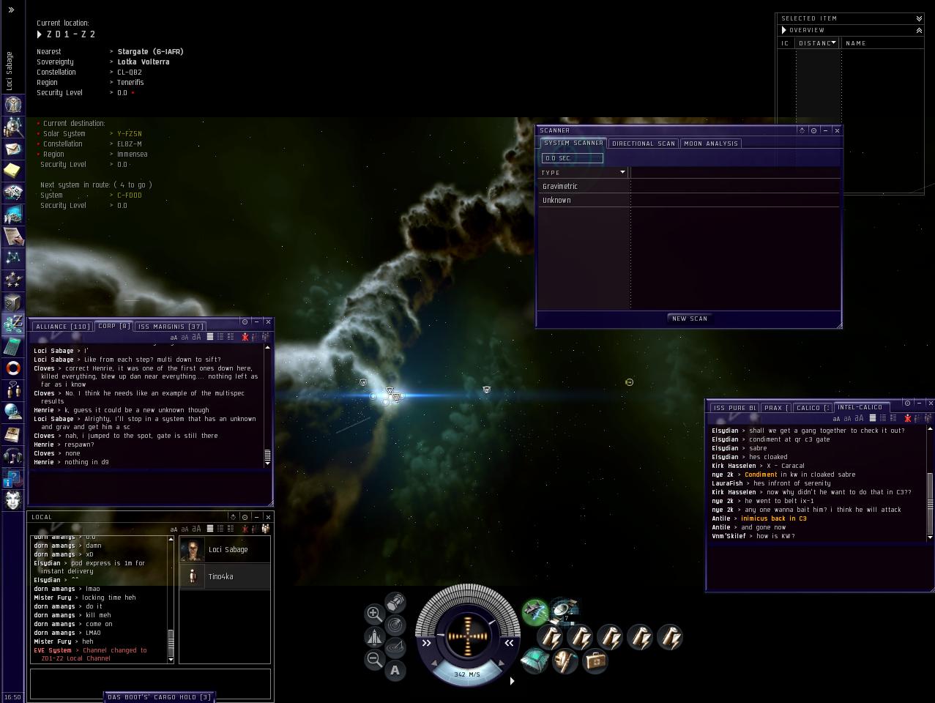The height and width of the screenshot is (703, 935).
Task: Open the Distance column sort arrow
Action: click(x=833, y=42)
